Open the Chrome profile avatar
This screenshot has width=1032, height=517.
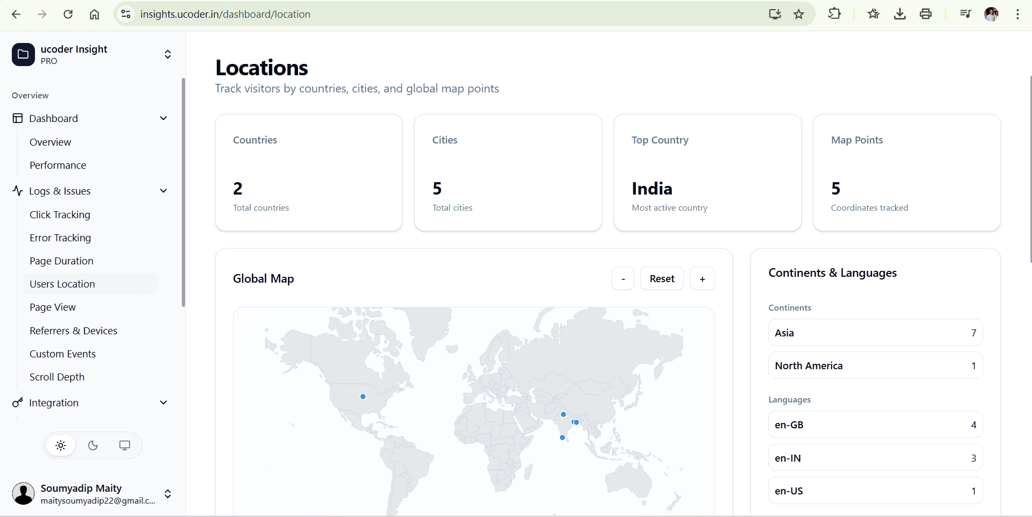click(991, 14)
